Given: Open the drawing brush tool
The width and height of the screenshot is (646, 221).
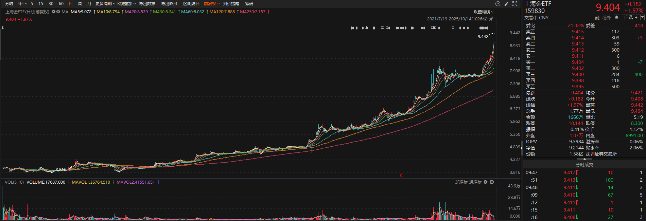Looking at the screenshot, I should click(x=506, y=4).
